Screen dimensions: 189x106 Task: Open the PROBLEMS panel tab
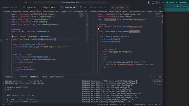tap(9, 77)
